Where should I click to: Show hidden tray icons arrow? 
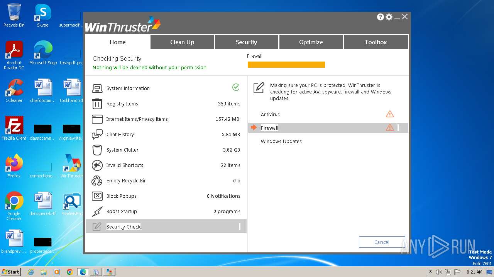pyautogui.click(x=430, y=272)
